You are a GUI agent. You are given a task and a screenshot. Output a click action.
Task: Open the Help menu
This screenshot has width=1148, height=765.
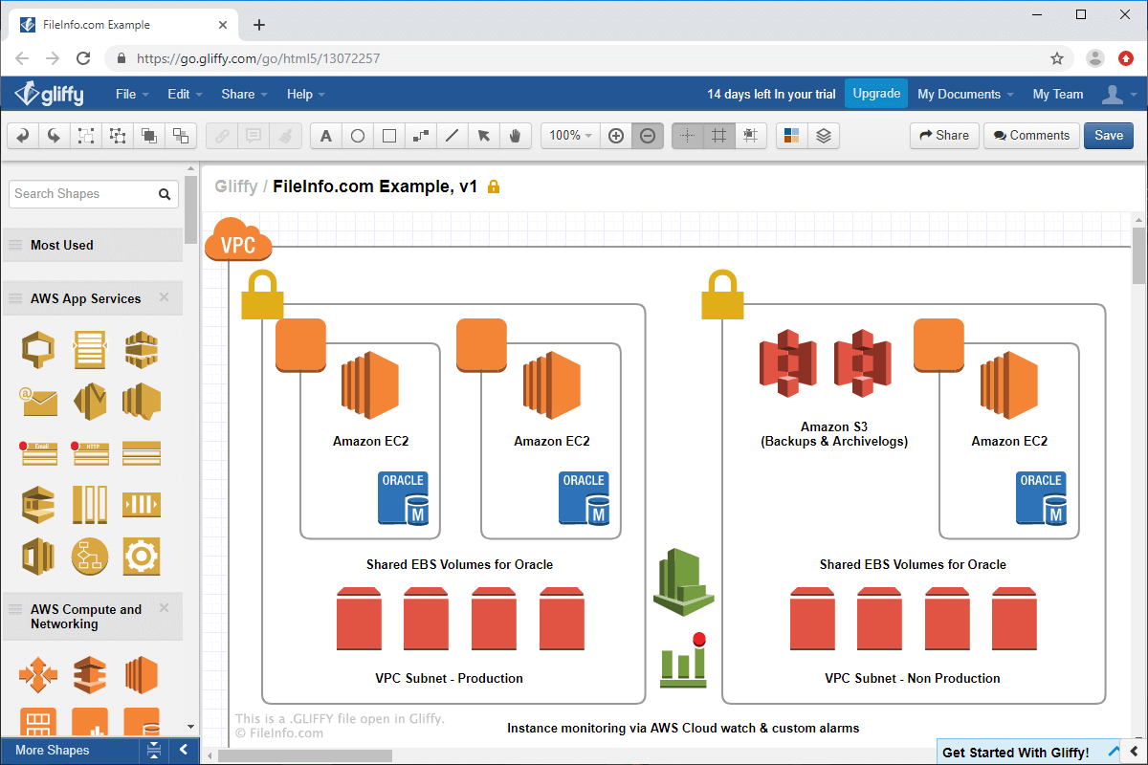tap(306, 94)
